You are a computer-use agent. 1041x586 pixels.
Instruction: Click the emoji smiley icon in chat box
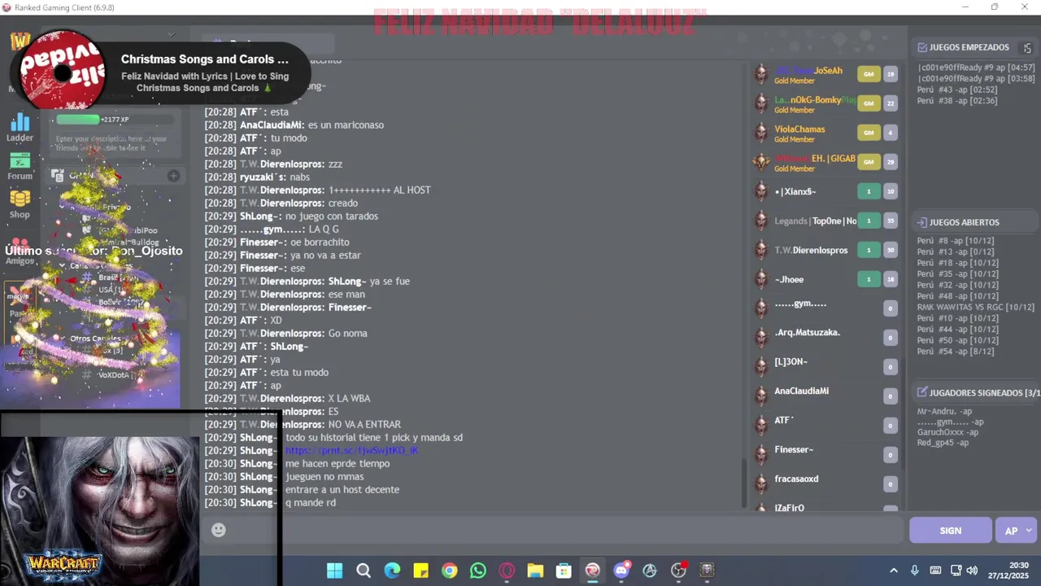coord(218,530)
